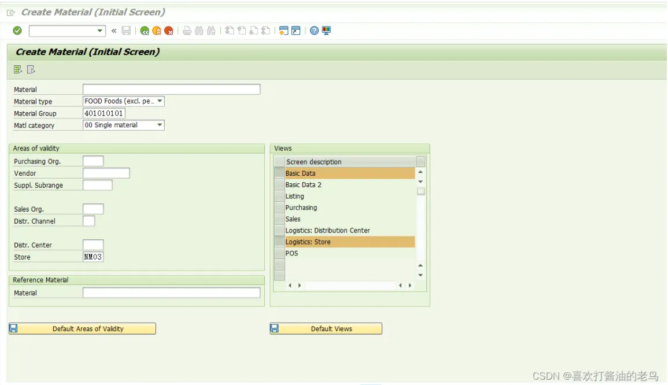The height and width of the screenshot is (385, 668).
Task: Click the Save diskette icon
Action: pyautogui.click(x=126, y=31)
